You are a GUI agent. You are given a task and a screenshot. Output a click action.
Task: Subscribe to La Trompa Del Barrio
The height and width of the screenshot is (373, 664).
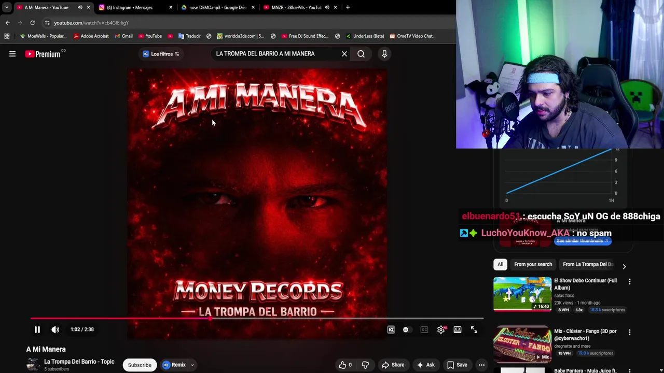click(x=140, y=365)
